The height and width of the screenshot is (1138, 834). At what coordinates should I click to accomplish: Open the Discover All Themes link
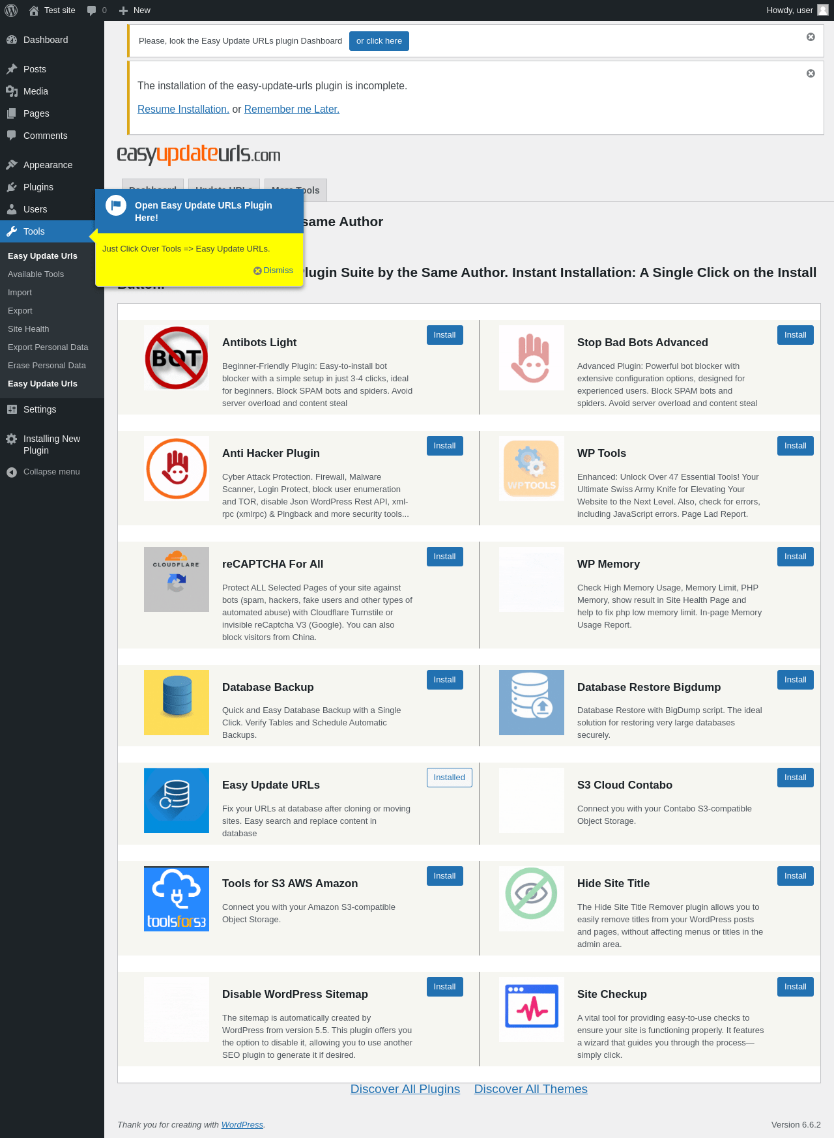coord(531,1089)
